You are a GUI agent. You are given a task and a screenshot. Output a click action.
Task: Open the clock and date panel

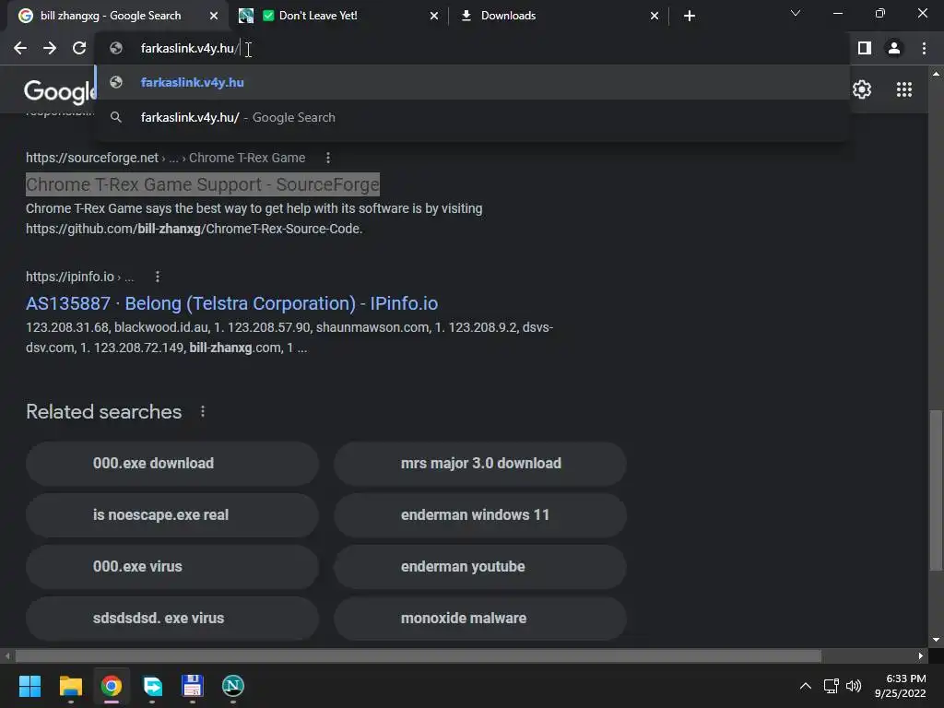pos(900,686)
